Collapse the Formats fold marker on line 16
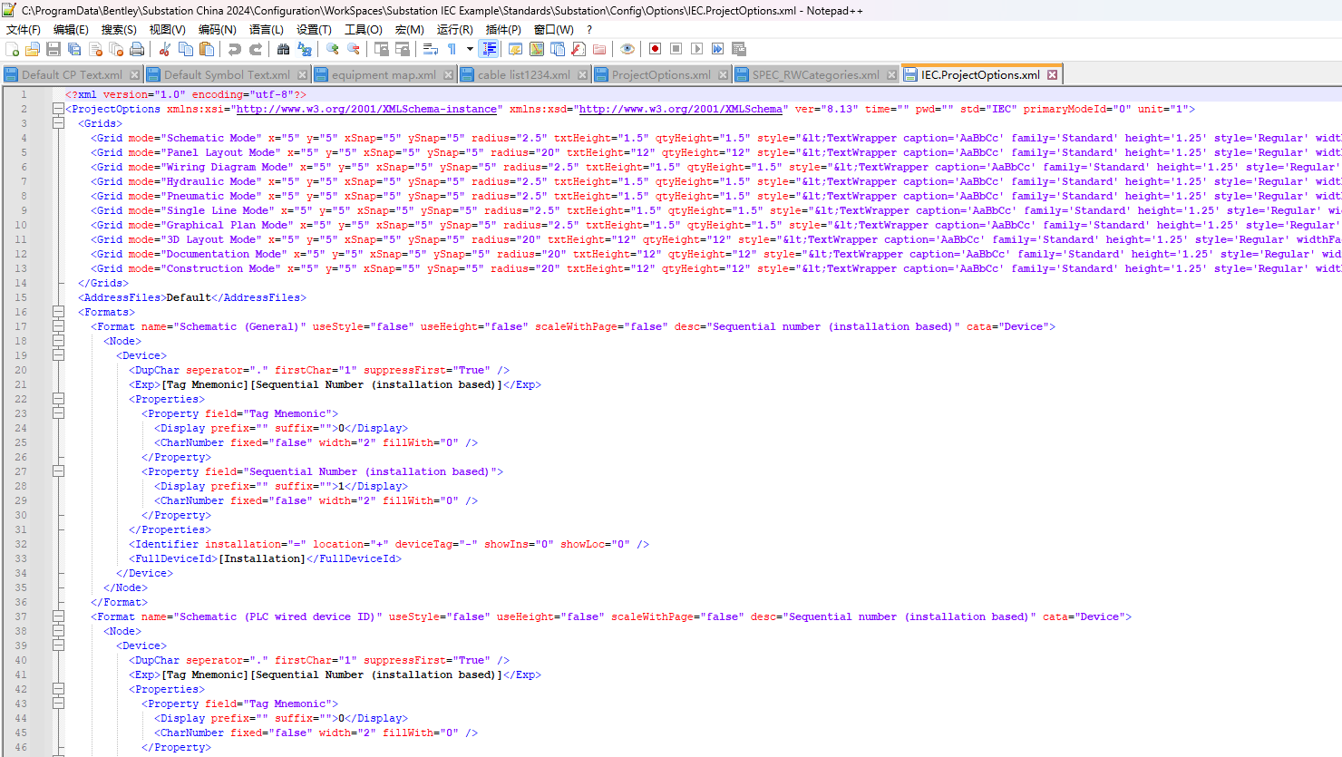1342x757 pixels. coord(58,312)
